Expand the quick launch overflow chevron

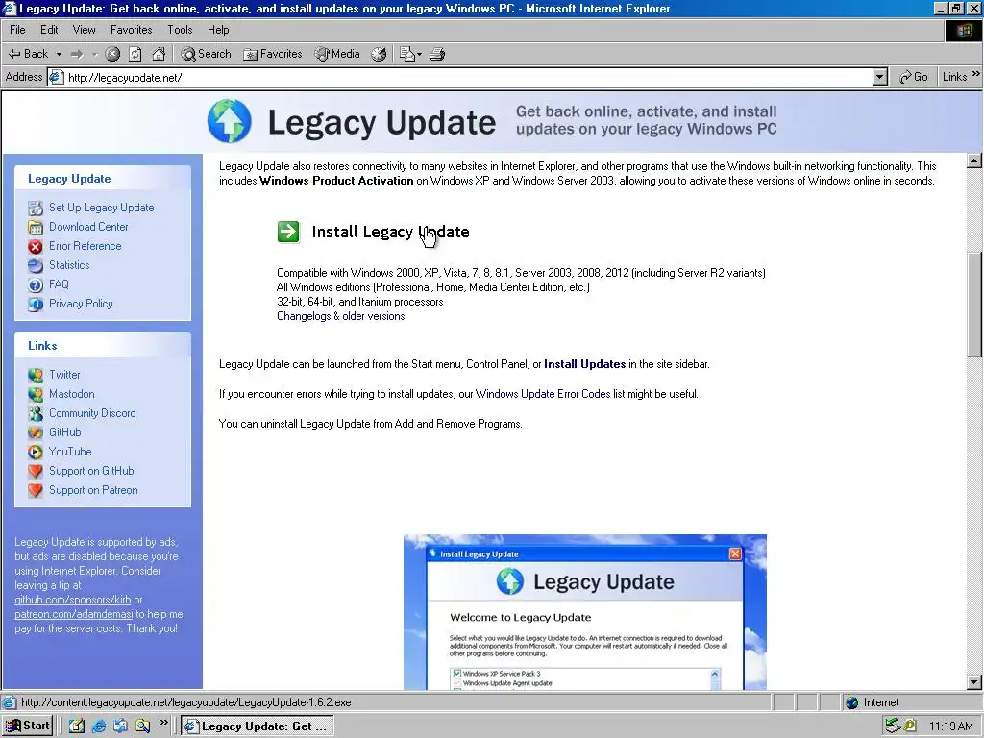pos(163,723)
